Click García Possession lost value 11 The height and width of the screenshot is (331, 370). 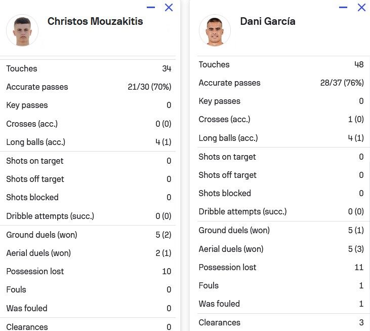pos(359,268)
